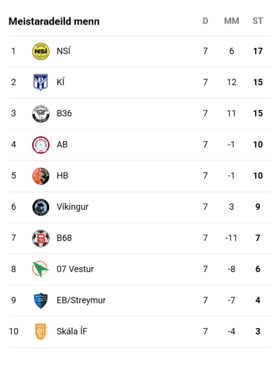Click the AB maroon round crest
The width and height of the screenshot is (280, 367).
click(x=41, y=145)
